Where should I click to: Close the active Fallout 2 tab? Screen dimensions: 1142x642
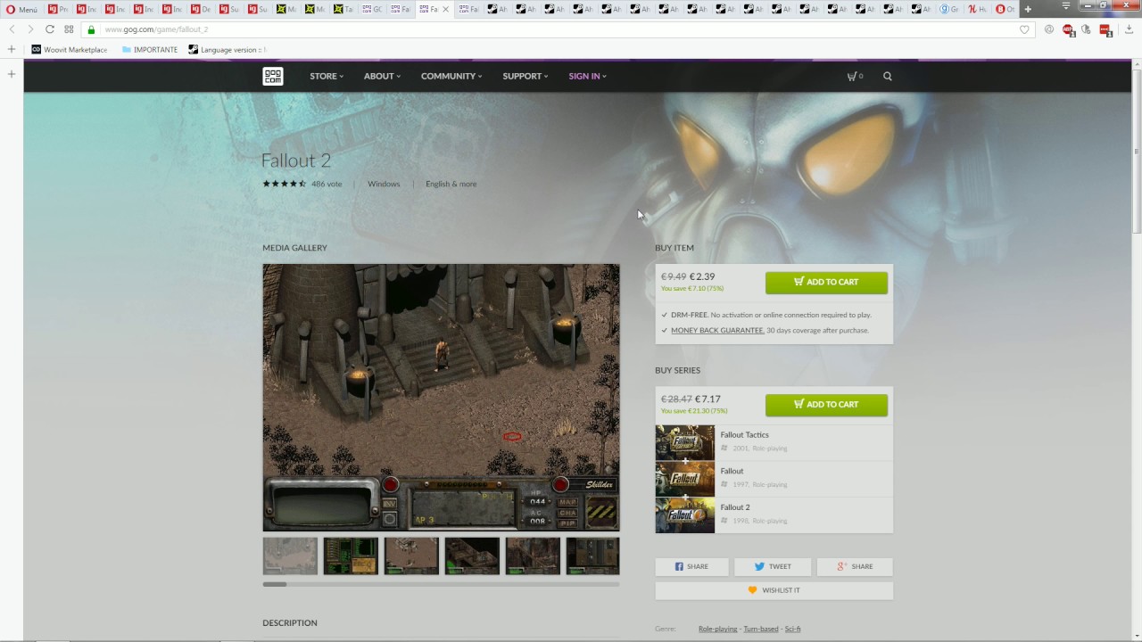446,9
